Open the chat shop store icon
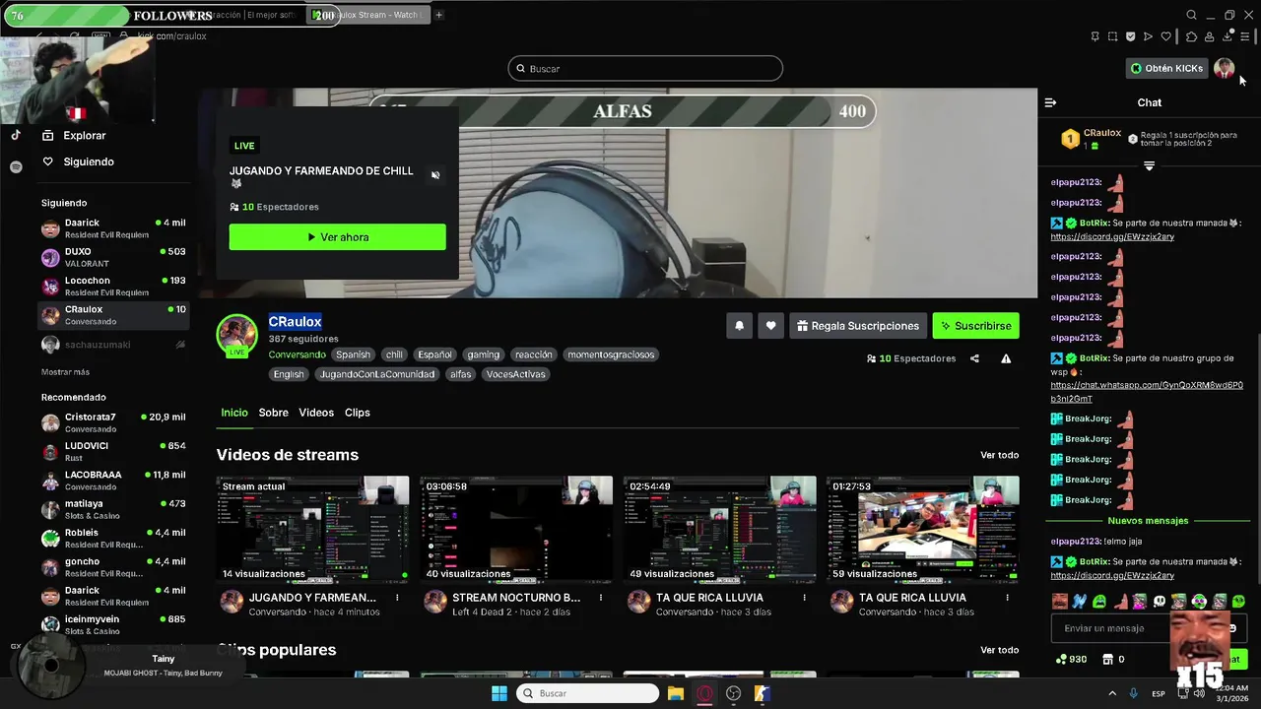 click(x=1107, y=659)
